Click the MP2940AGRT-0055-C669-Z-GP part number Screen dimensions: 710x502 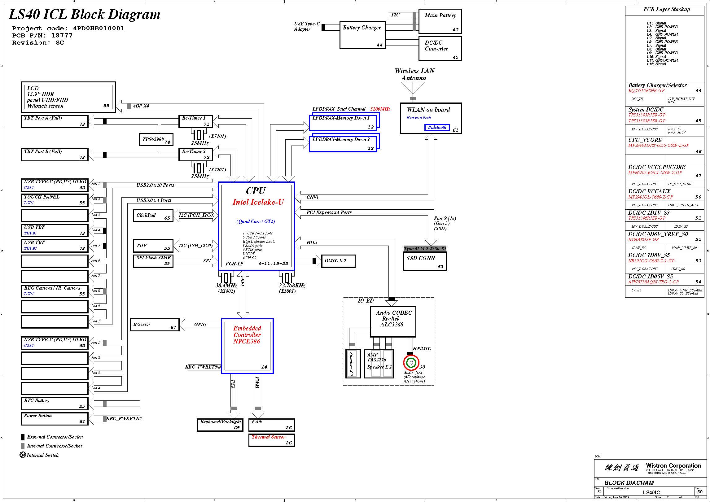659,145
